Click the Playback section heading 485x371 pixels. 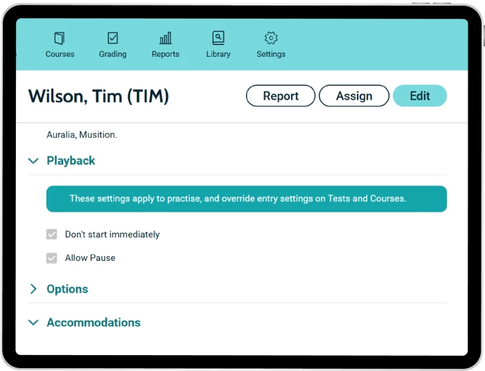coord(71,161)
